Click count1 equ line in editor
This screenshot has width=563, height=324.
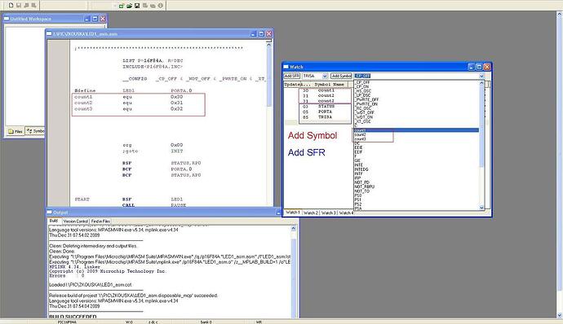(x=129, y=97)
